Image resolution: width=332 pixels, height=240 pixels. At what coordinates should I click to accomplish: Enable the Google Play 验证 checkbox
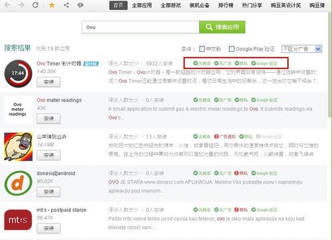click(x=232, y=49)
